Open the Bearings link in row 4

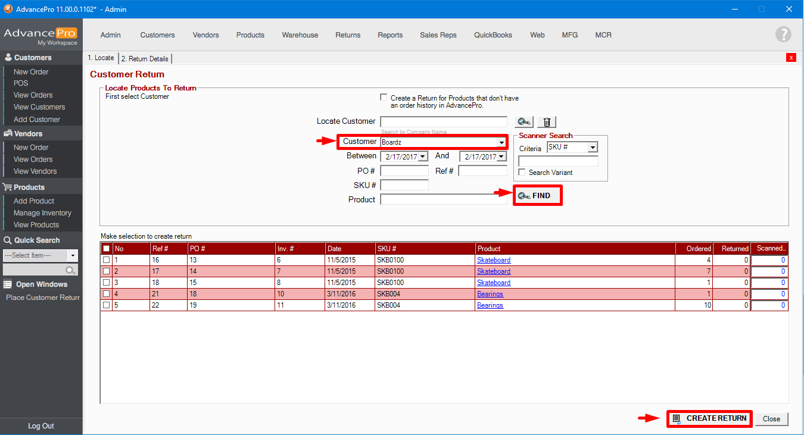click(x=490, y=294)
